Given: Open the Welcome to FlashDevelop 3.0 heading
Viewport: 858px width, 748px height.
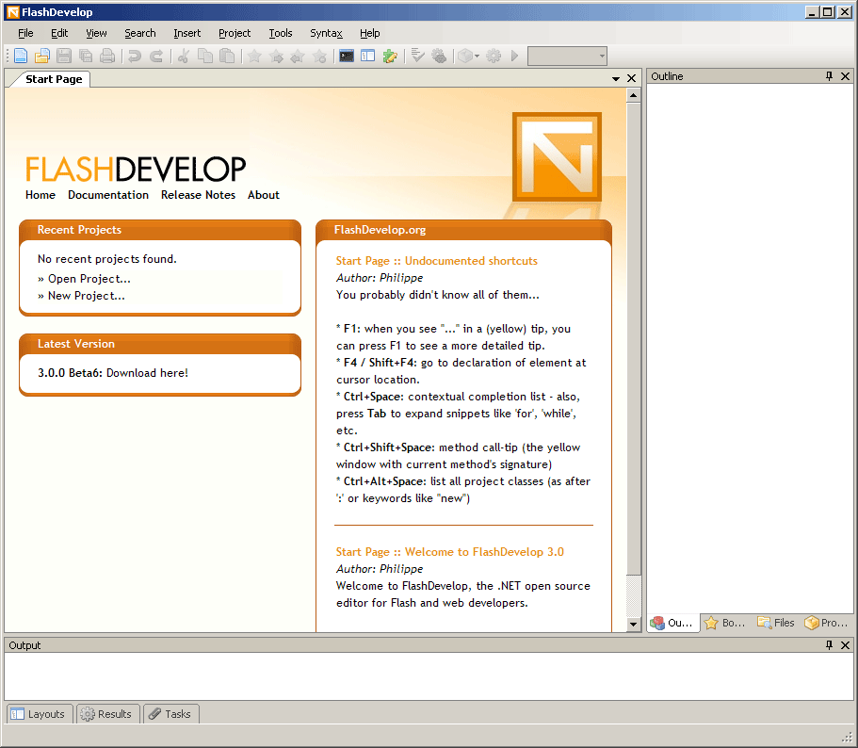Looking at the screenshot, I should tap(450, 552).
